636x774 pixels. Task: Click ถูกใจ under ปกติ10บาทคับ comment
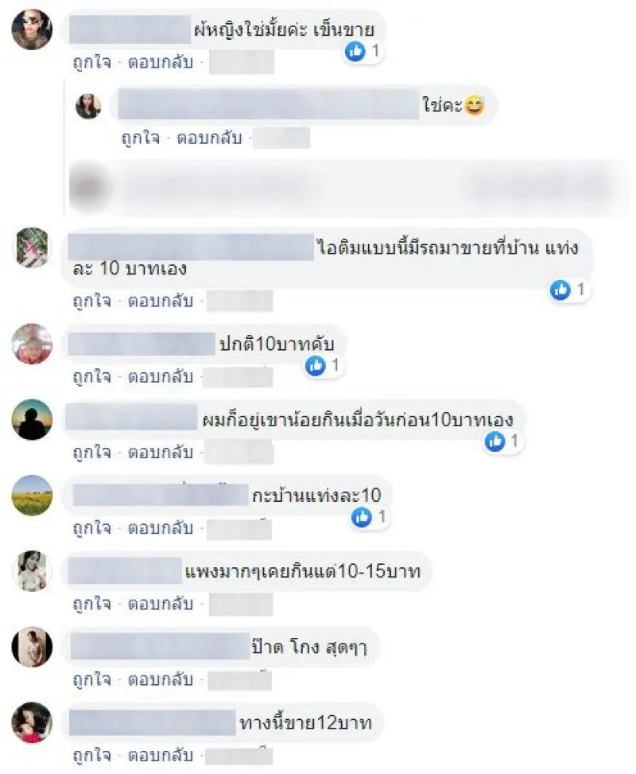(x=91, y=376)
